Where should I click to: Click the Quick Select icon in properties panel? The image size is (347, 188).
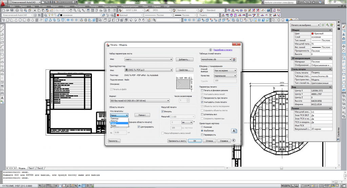331,25
